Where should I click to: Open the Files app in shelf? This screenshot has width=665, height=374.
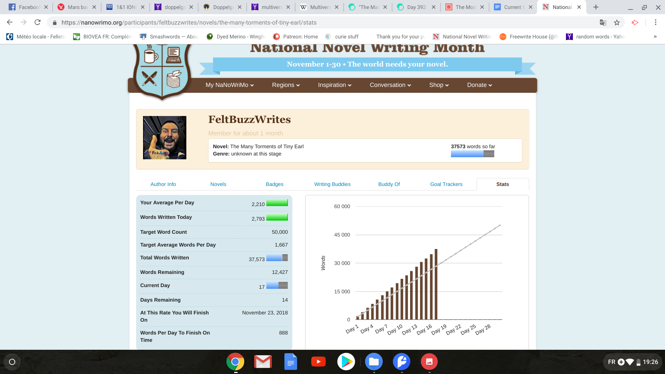[374, 362]
